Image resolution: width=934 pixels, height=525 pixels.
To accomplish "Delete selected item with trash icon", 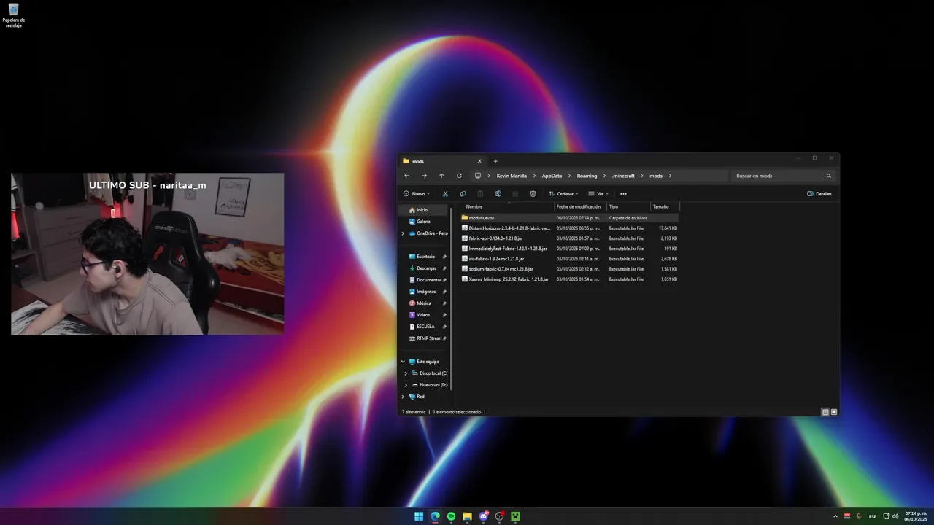I will click(x=533, y=194).
